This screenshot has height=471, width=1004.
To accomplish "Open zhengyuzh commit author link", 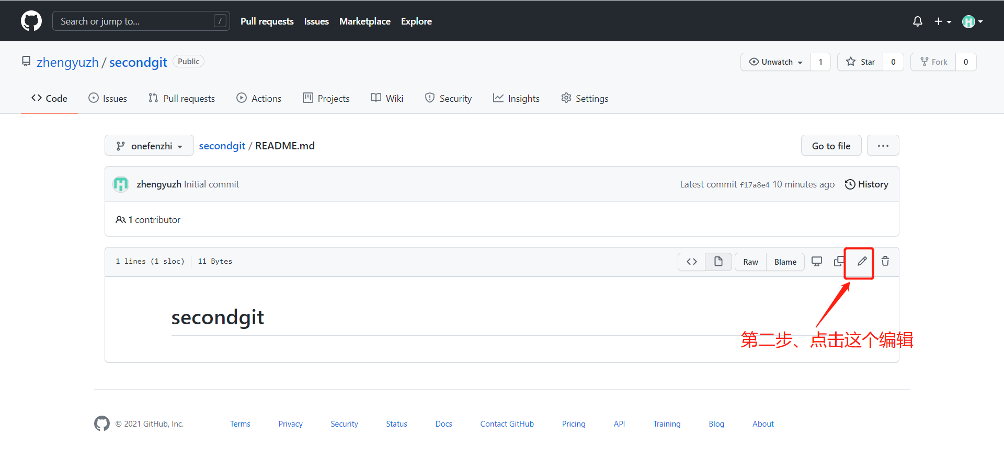I will [158, 184].
